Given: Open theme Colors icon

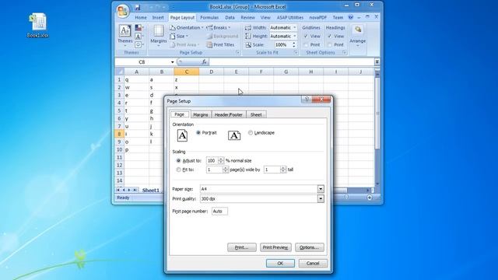Looking at the screenshot, I should click(x=139, y=28).
